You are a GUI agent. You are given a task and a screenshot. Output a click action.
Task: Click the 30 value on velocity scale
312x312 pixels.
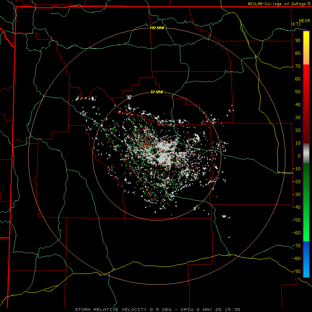coord(298,118)
